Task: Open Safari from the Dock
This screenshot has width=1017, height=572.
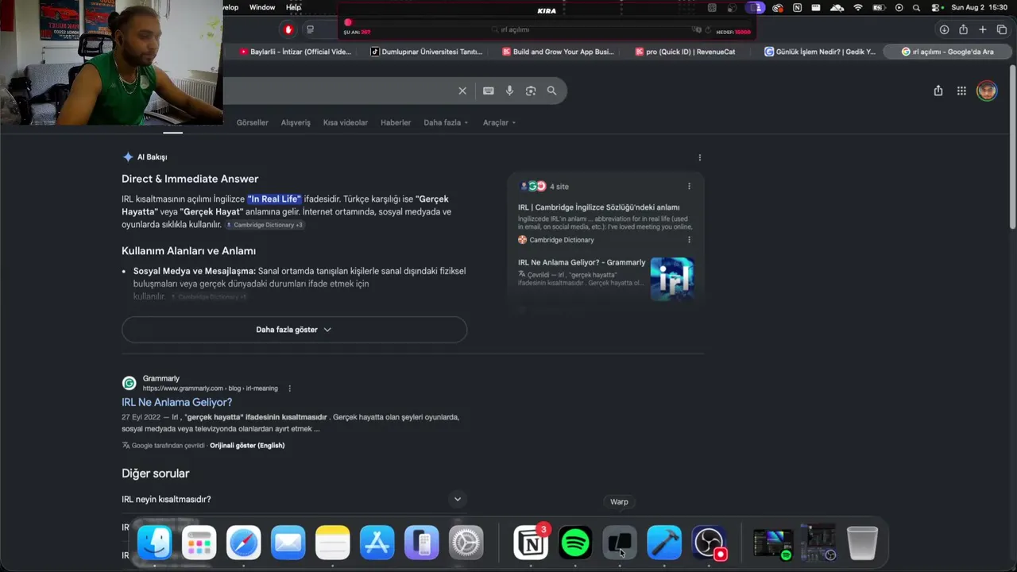Action: click(x=243, y=543)
